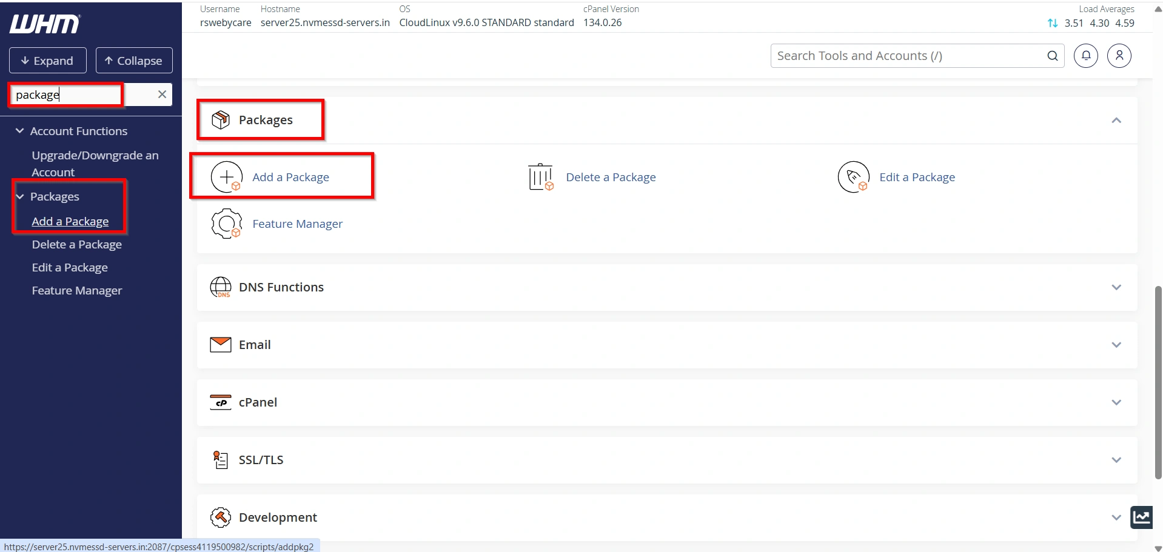Click the hostname server25.nvmessd-servers.in
This screenshot has height=552, width=1163.
325,22
